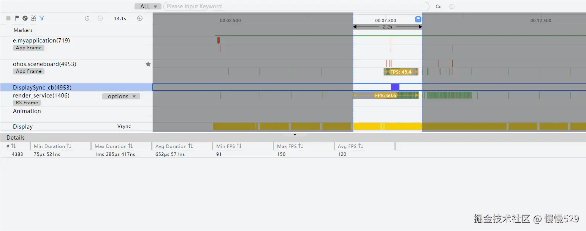The width and height of the screenshot is (586, 231).
Task: Click the FPS: 45.4 label in timeline
Action: [x=401, y=72]
